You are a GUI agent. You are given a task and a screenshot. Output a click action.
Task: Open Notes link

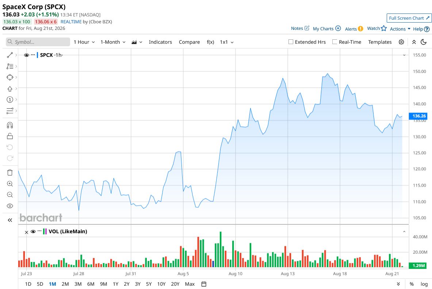click(x=300, y=28)
